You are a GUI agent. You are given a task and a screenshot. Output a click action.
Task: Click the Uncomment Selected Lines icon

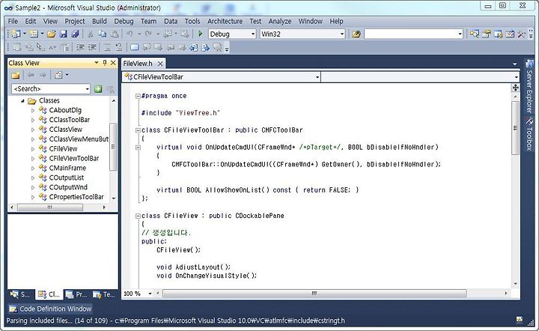click(118, 47)
